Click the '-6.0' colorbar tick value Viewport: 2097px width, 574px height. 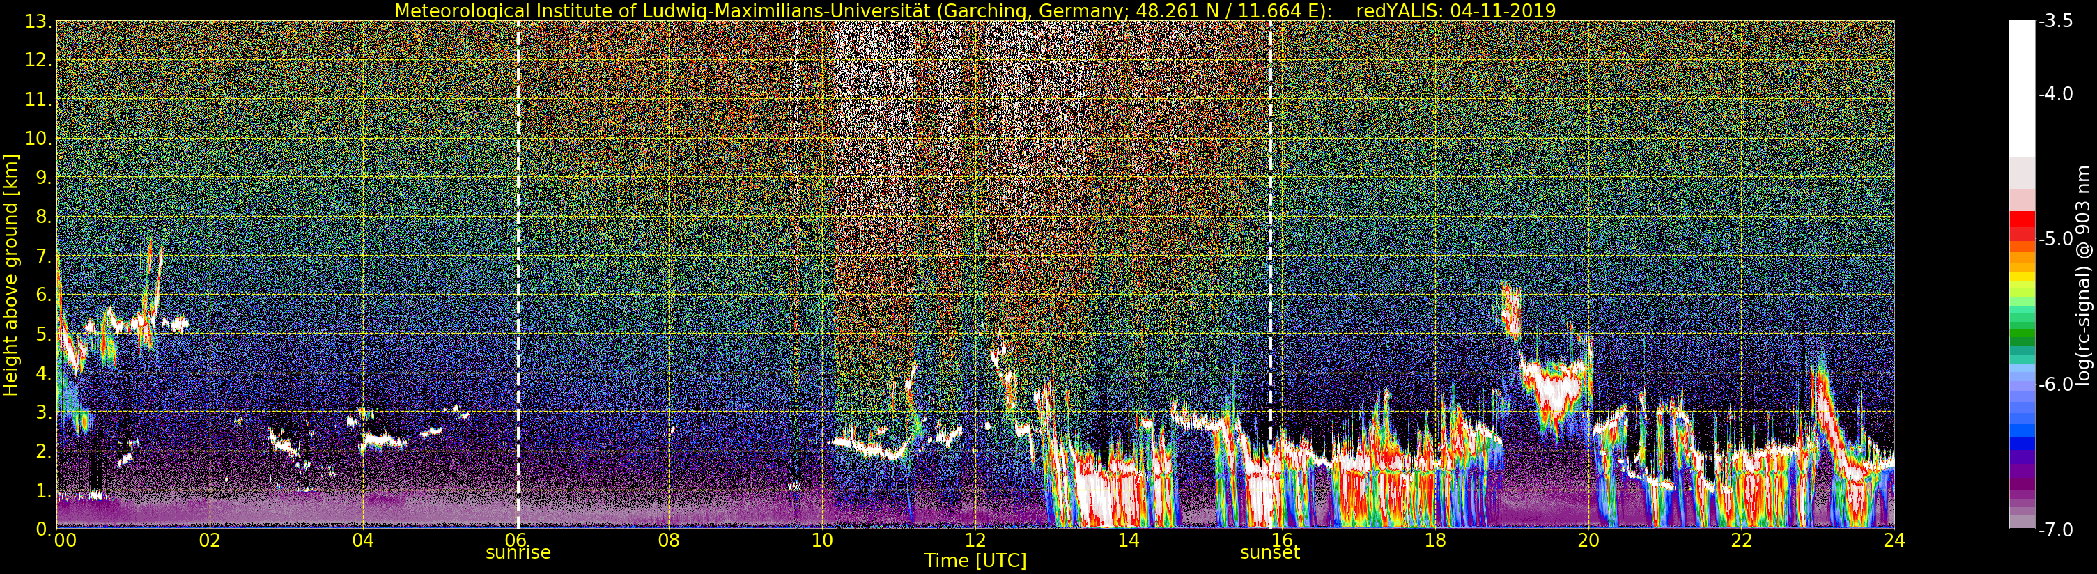pyautogui.click(x=2055, y=385)
